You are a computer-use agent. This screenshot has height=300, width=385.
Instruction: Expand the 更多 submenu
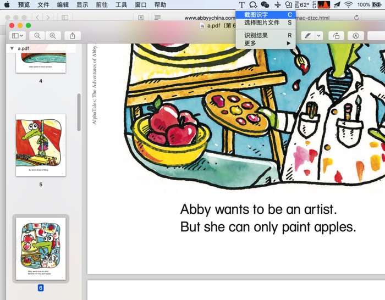(266, 43)
